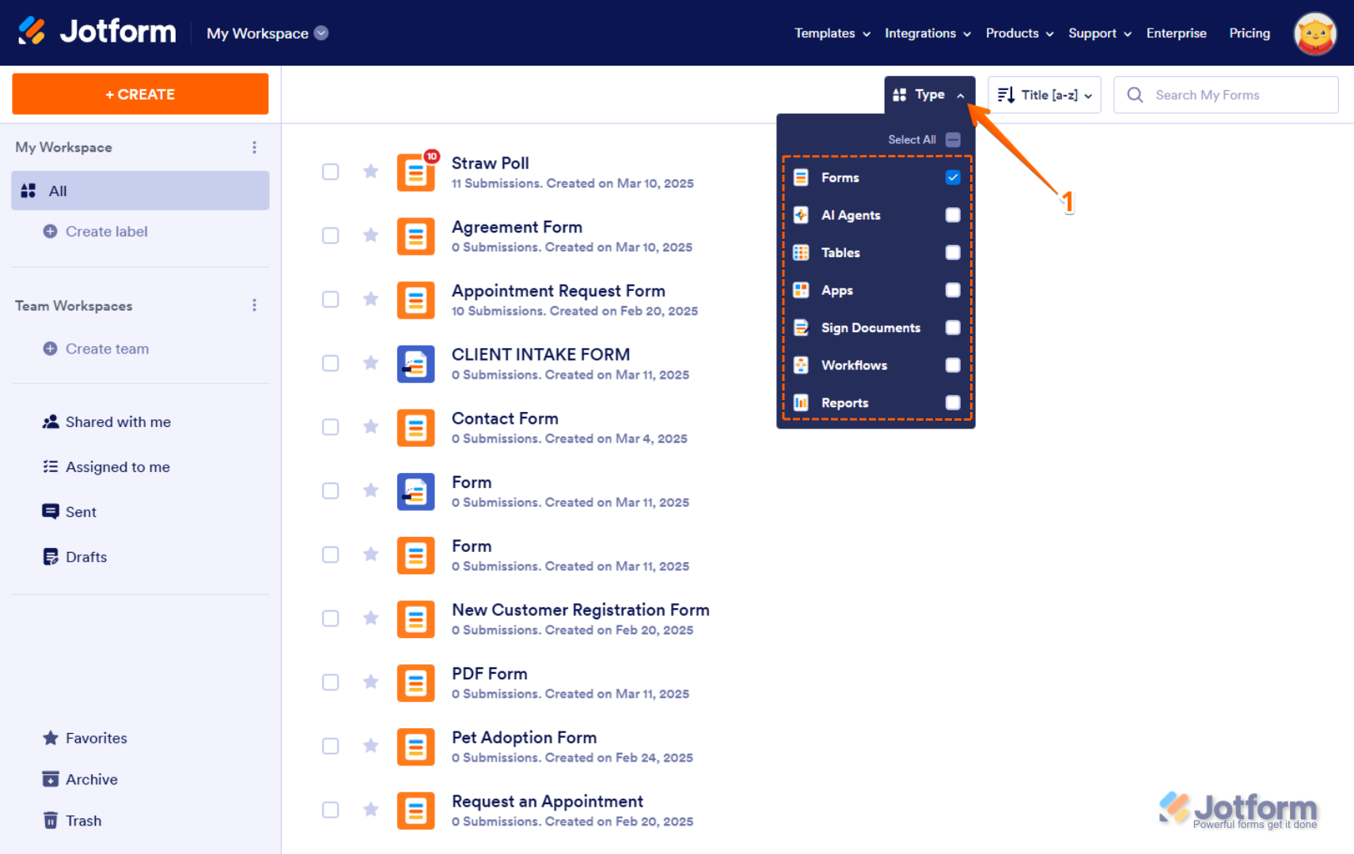Toggle the Select All checkbox
This screenshot has width=1354, height=854.
[953, 140]
